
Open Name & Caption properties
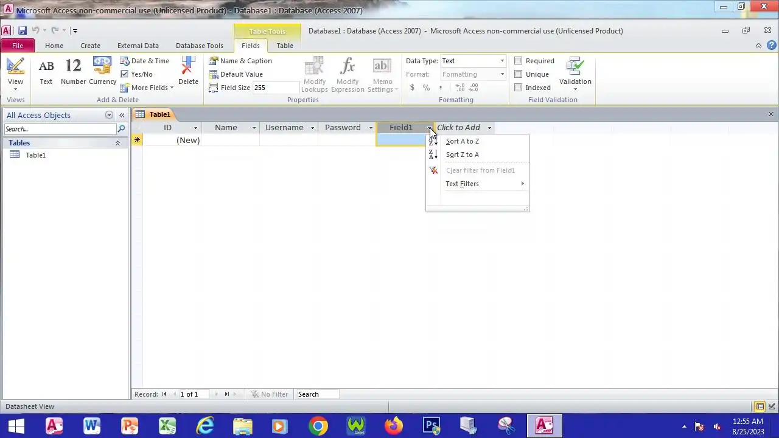tap(240, 61)
